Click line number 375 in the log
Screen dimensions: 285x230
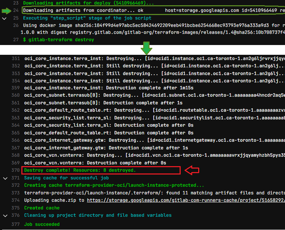(16, 208)
